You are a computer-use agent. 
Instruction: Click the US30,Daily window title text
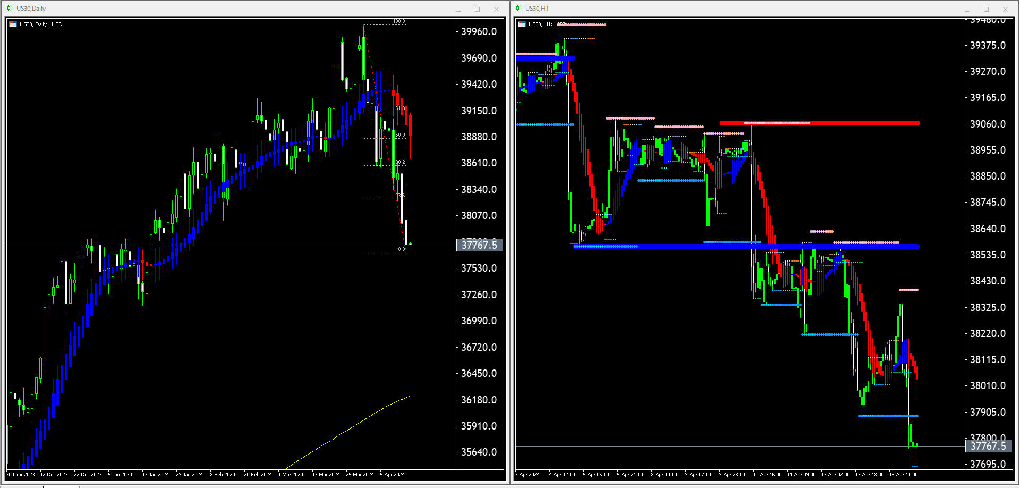coord(31,9)
